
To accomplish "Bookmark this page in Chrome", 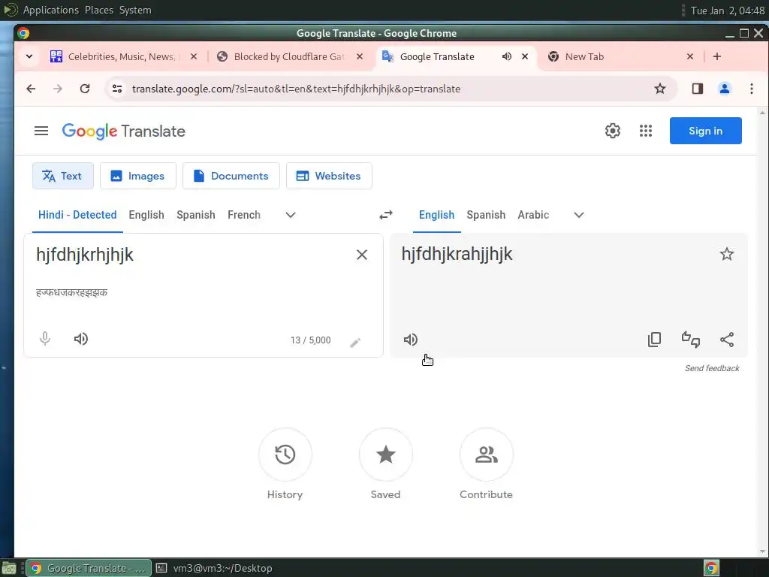I will point(660,89).
